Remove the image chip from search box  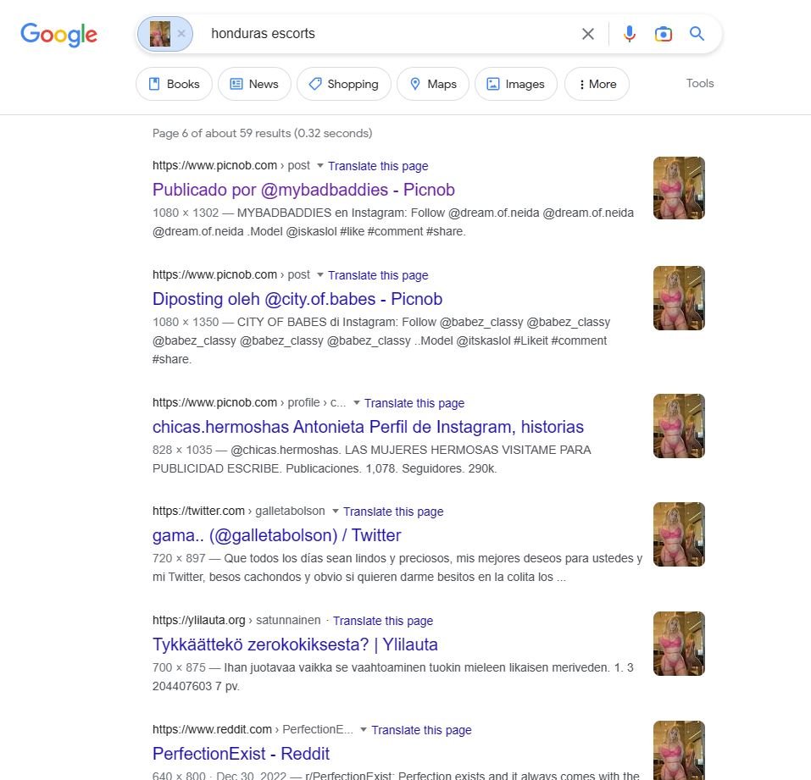(x=181, y=34)
